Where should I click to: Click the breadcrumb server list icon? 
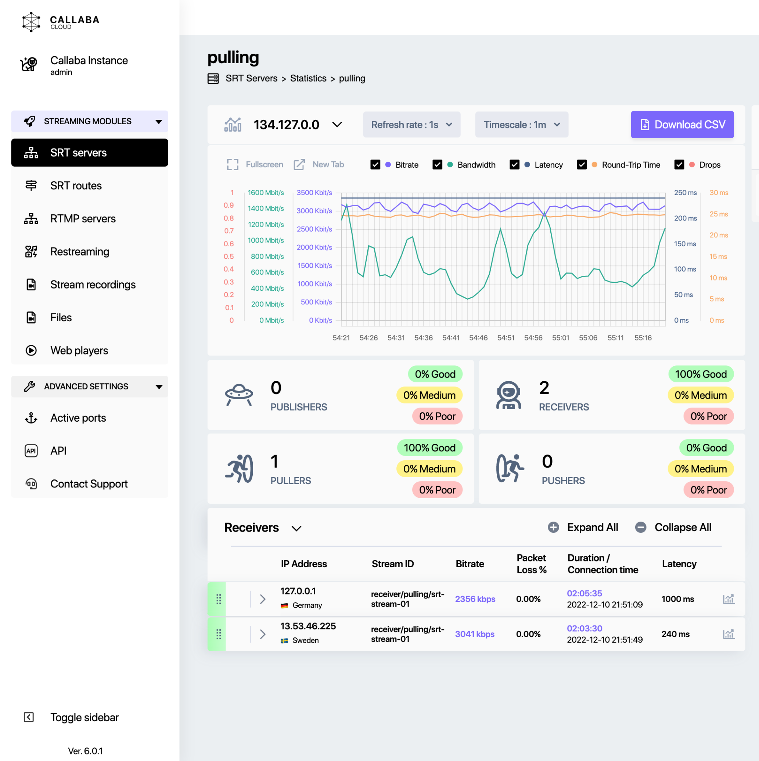[x=213, y=78]
